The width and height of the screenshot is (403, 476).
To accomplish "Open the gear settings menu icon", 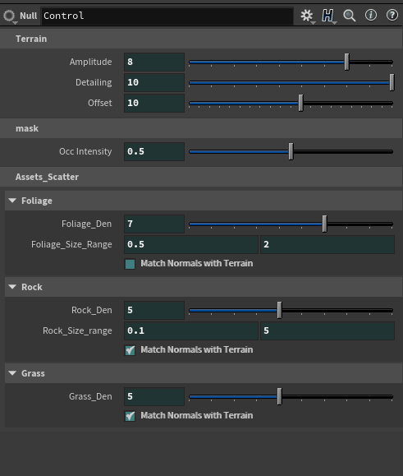I will click(x=307, y=16).
